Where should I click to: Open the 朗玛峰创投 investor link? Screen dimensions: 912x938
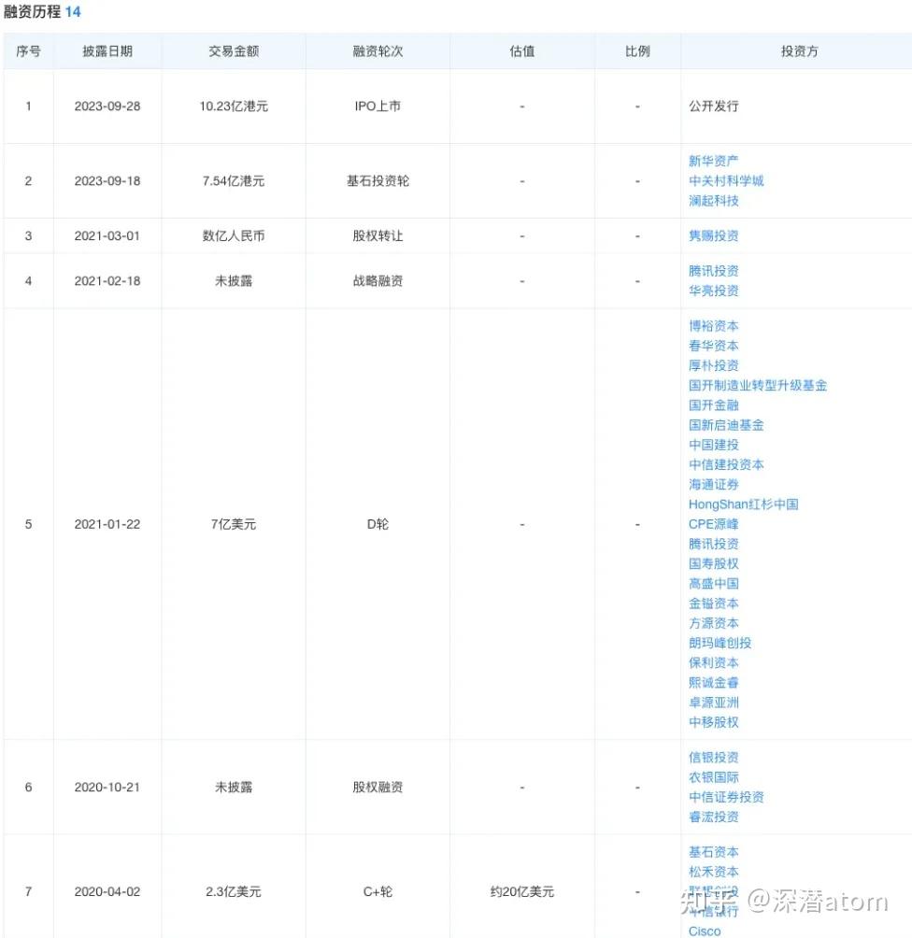(x=720, y=643)
